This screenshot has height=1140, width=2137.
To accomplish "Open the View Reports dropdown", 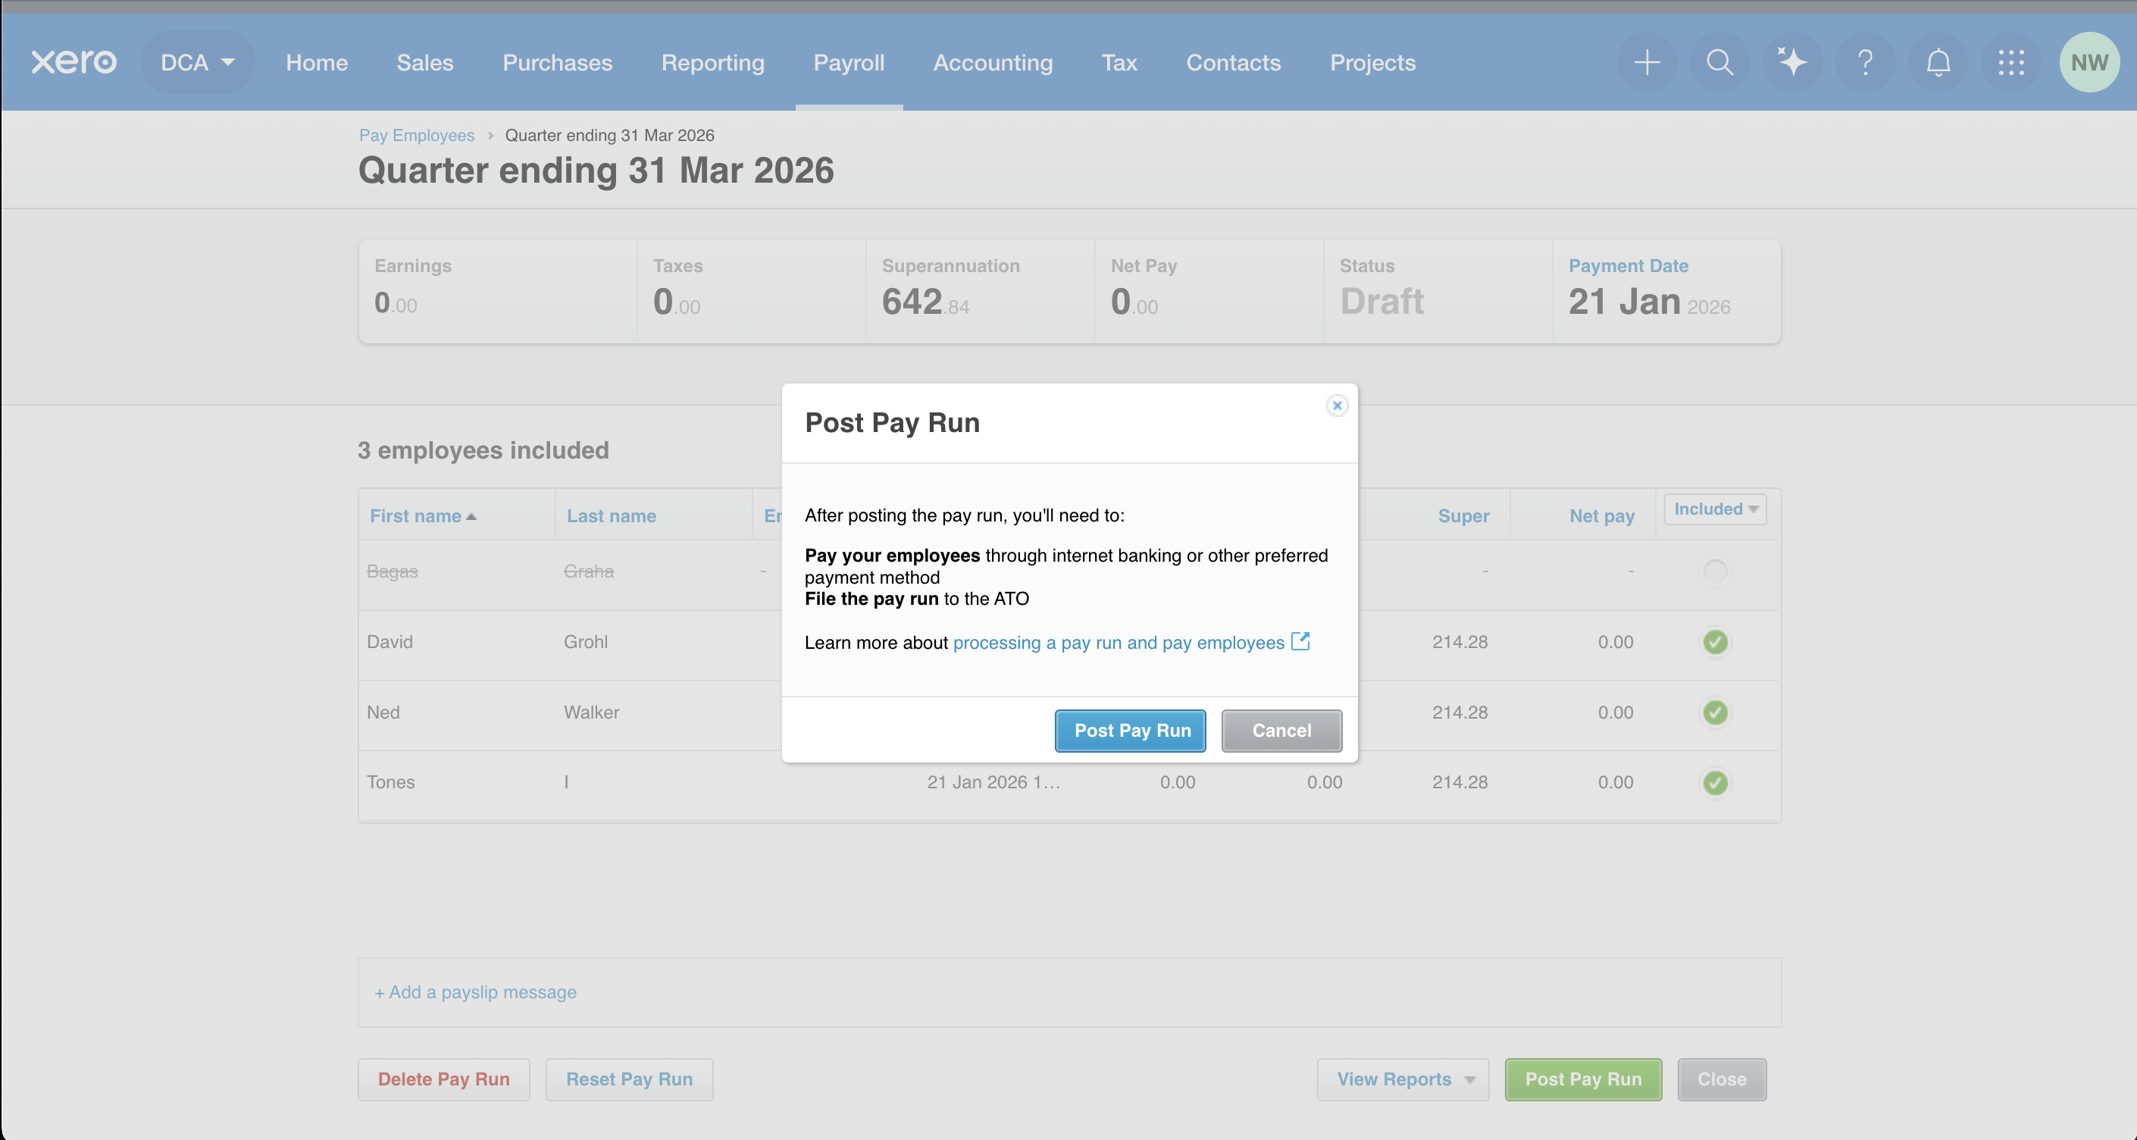I will pos(1403,1079).
